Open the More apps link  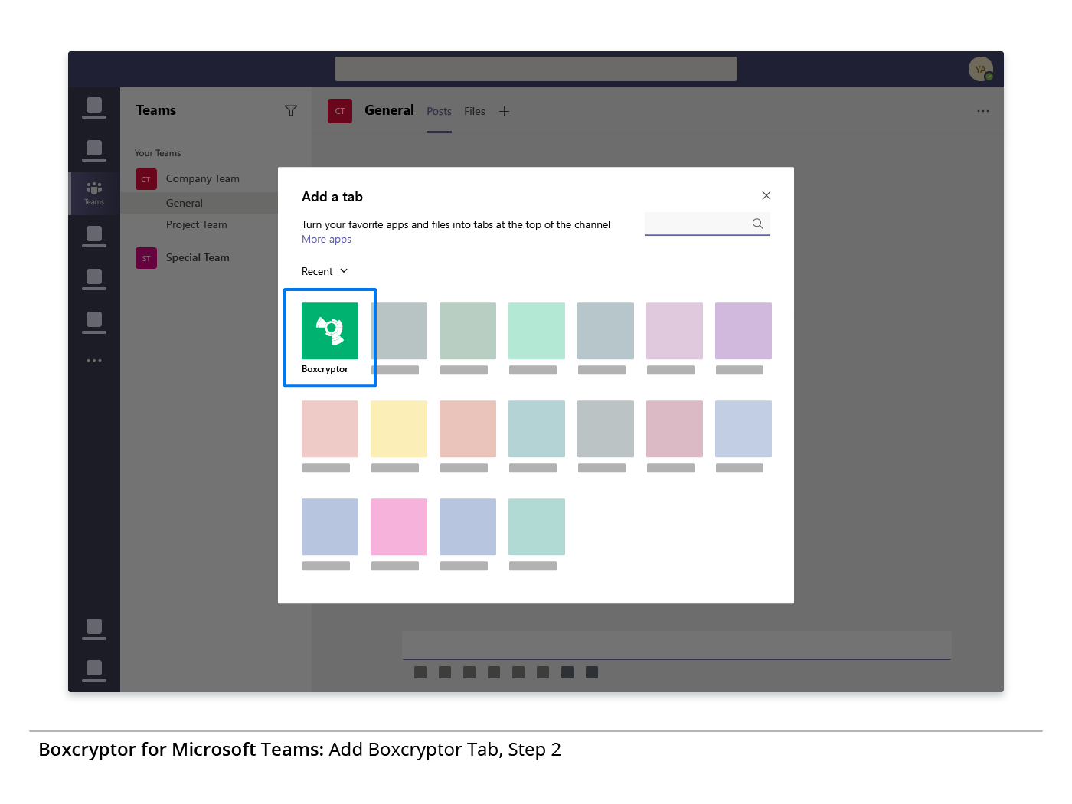click(x=326, y=240)
